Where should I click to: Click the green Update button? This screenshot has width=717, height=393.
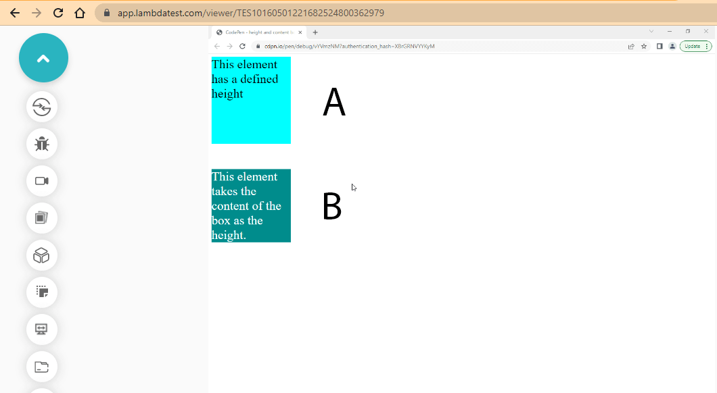695,46
